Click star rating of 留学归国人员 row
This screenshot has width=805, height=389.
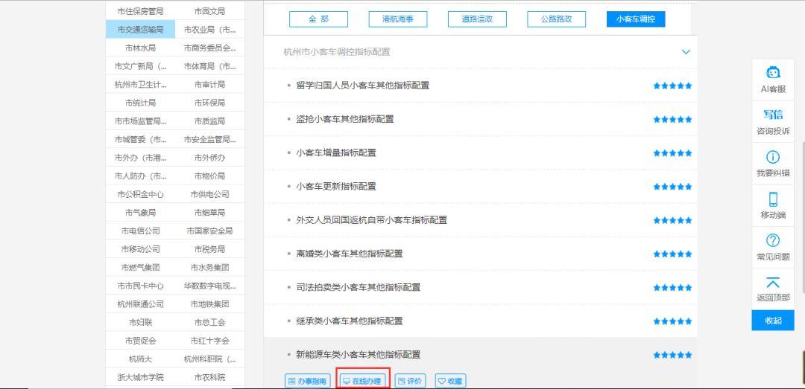pos(672,86)
